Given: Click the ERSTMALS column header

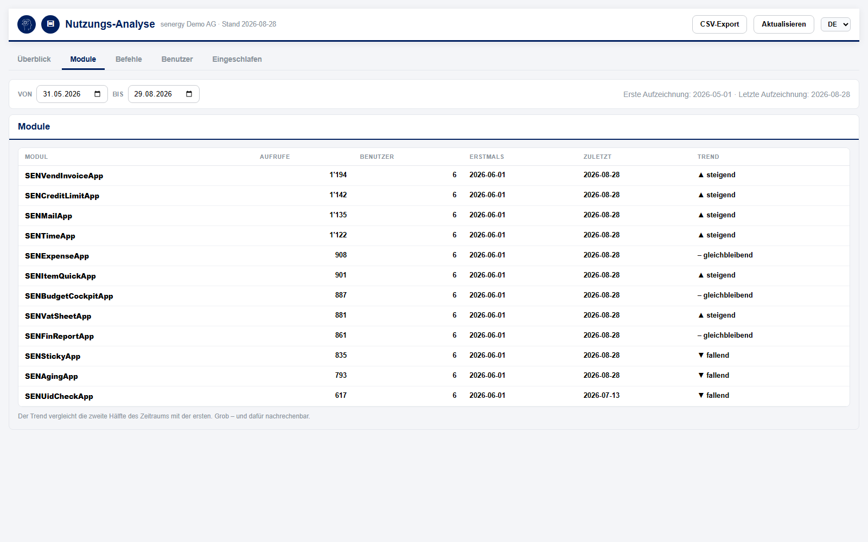Looking at the screenshot, I should pyautogui.click(x=487, y=157).
